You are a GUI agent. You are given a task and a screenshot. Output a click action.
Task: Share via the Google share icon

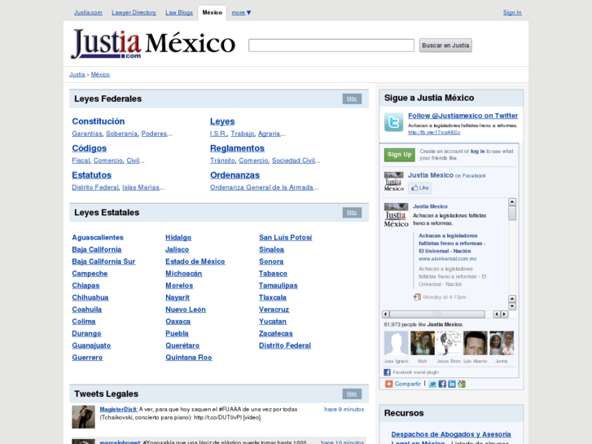tap(462, 384)
